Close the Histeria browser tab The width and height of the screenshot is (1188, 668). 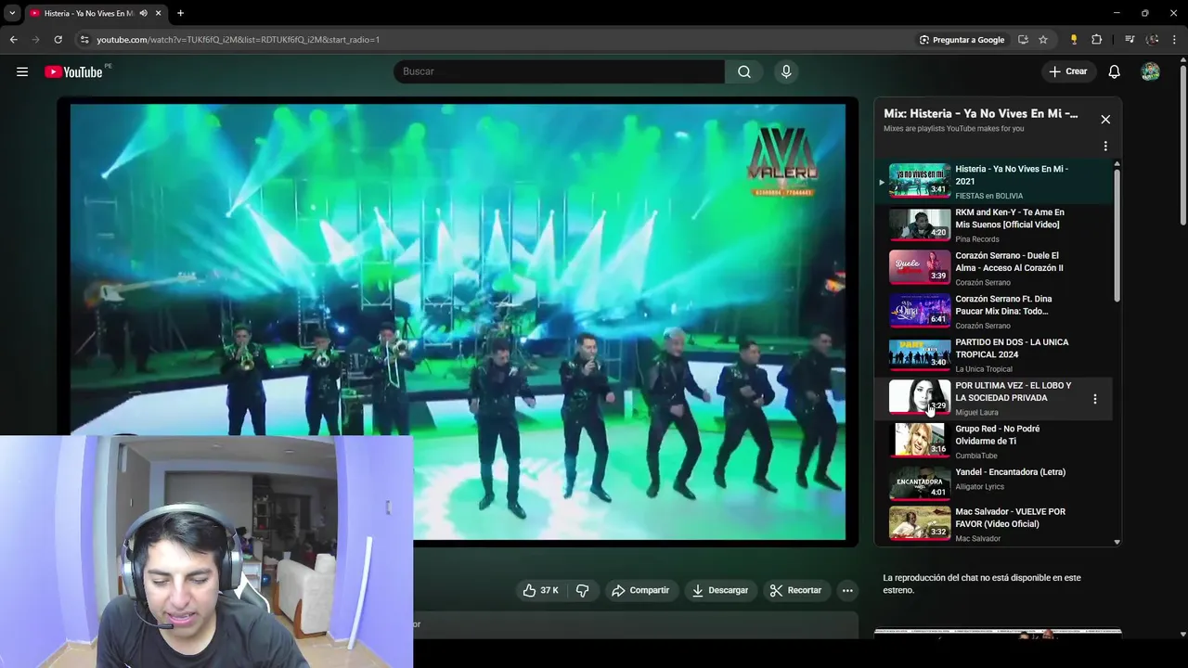tap(159, 13)
